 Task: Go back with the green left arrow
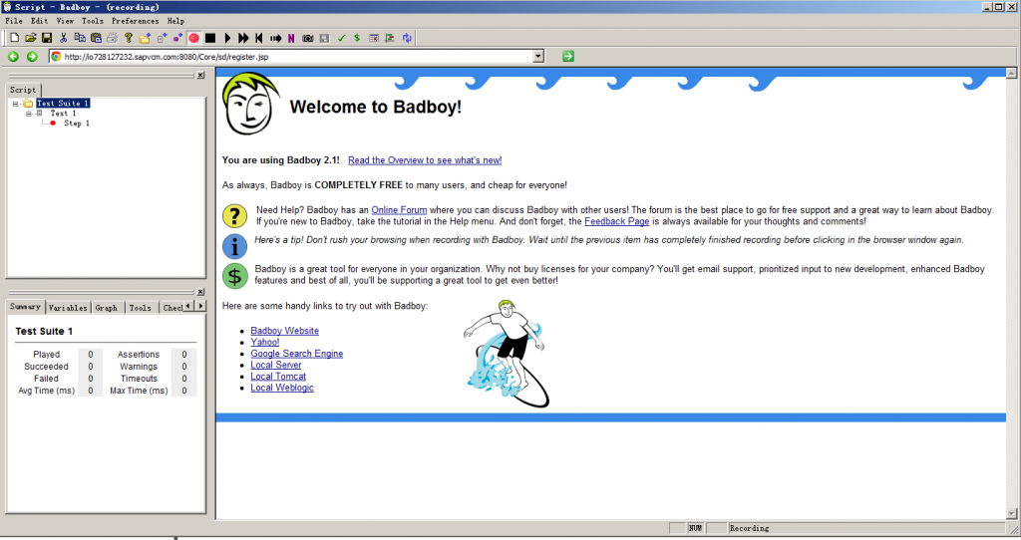[13, 57]
